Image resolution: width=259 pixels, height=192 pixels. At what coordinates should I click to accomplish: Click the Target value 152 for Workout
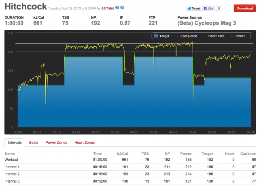pos(210,160)
